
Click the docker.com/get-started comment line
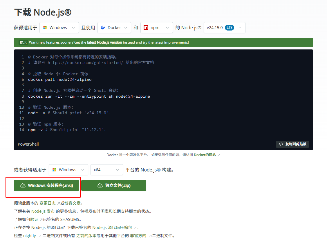[x=91, y=62]
